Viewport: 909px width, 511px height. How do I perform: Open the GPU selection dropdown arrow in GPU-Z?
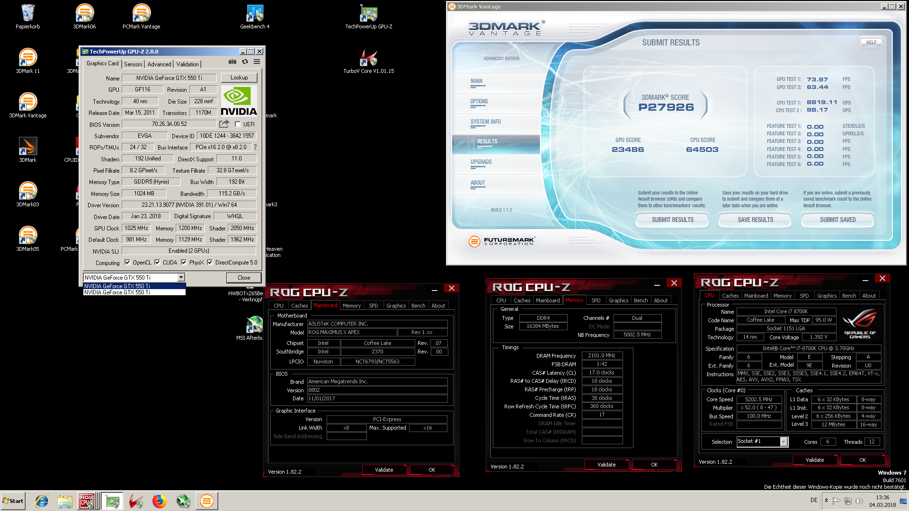pos(181,278)
